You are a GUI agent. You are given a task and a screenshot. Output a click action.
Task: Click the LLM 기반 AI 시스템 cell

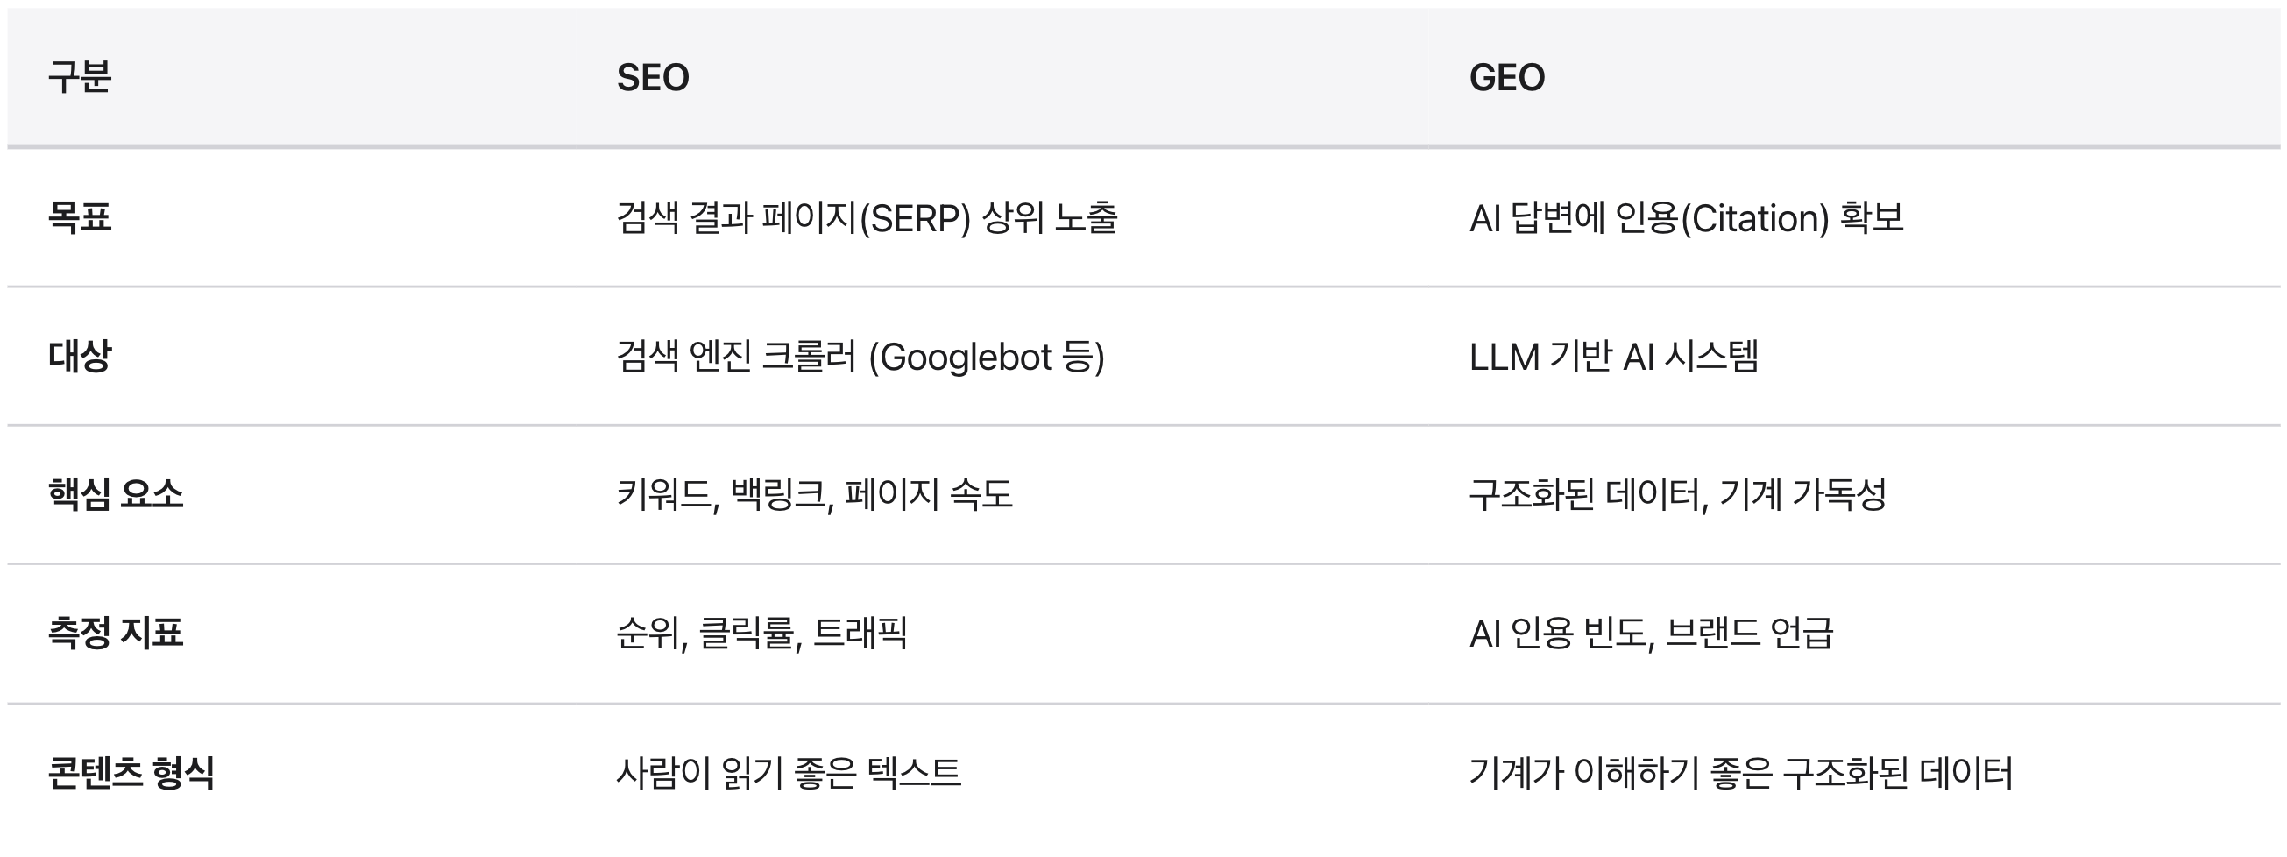1613,356
